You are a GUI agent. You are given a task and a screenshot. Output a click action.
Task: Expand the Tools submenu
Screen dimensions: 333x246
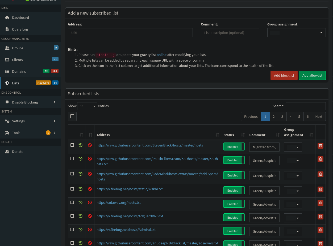tap(31, 133)
